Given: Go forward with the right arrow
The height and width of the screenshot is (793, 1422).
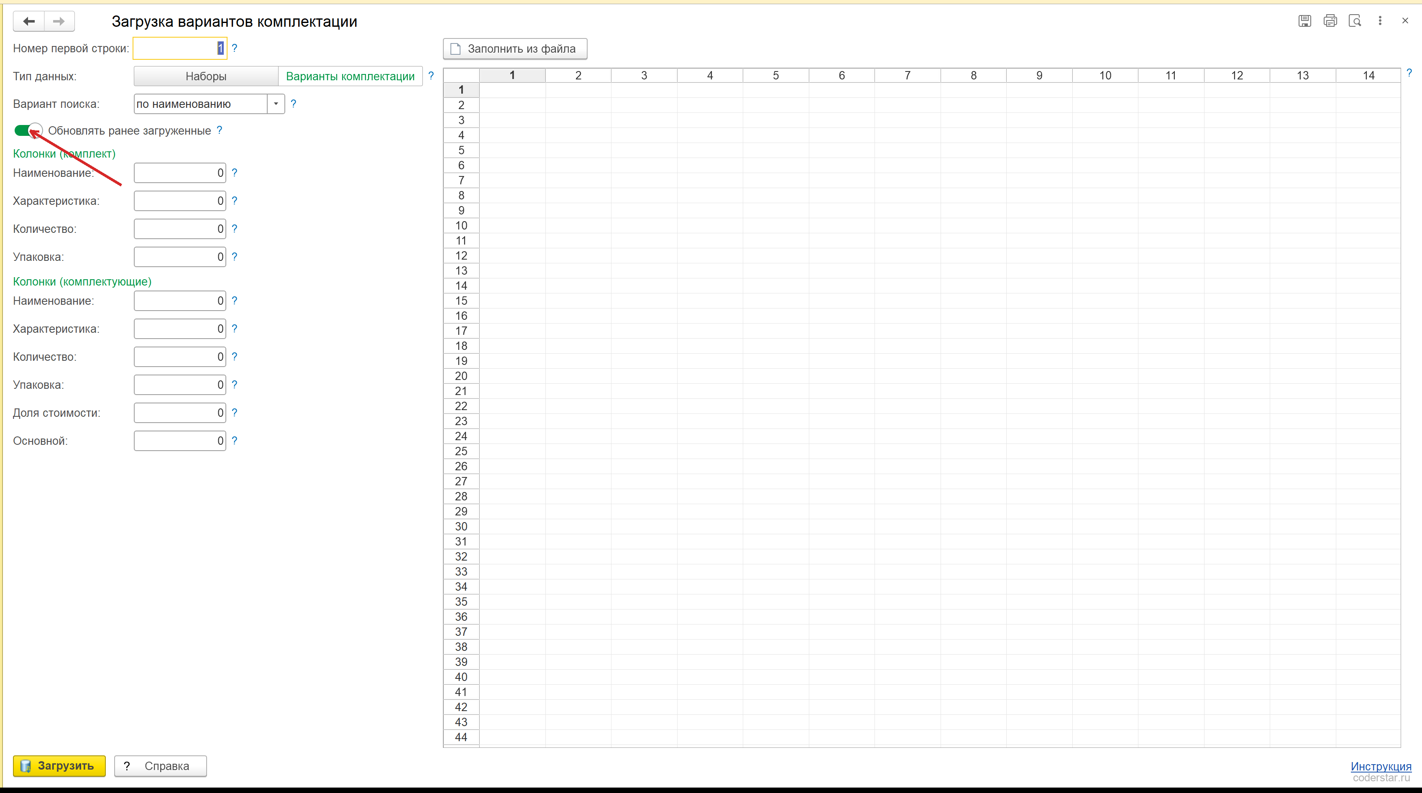Looking at the screenshot, I should click(x=59, y=21).
